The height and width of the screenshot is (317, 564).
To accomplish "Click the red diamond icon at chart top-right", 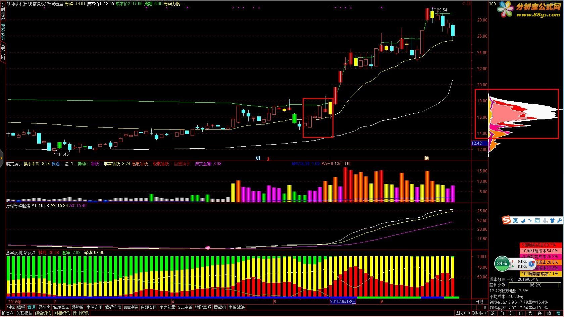I will pos(464,3).
